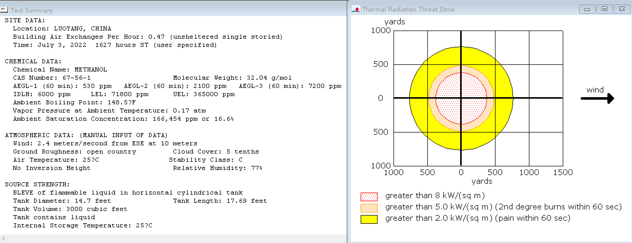
Task: Click 'Tank contains liquid' line
Action: [54, 217]
